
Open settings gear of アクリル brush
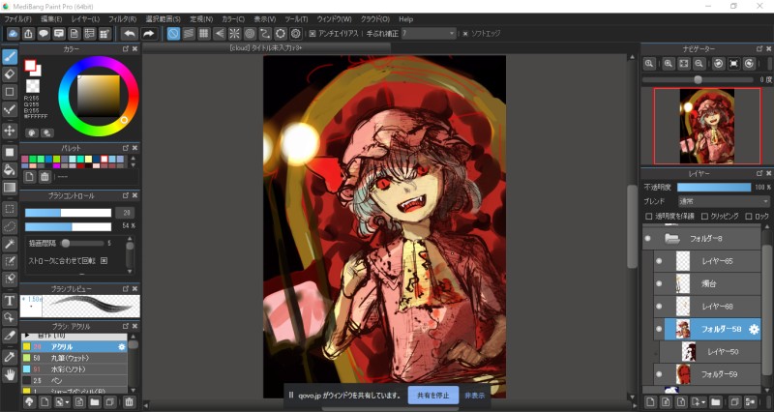tap(122, 347)
